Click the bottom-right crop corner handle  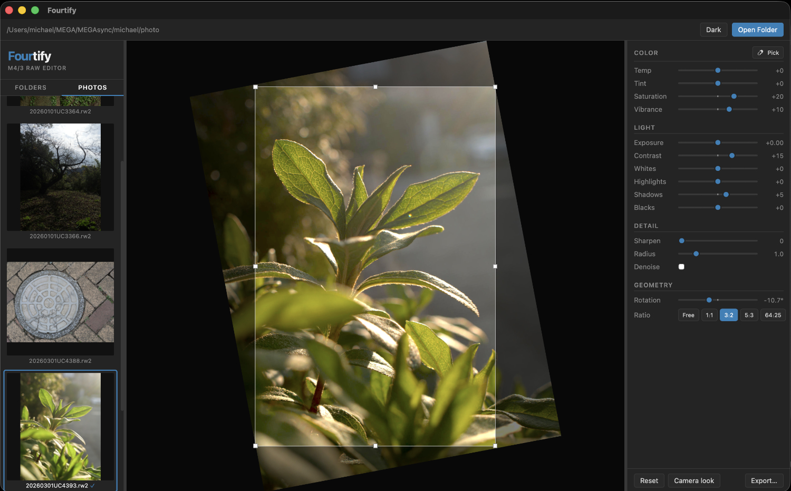point(495,446)
